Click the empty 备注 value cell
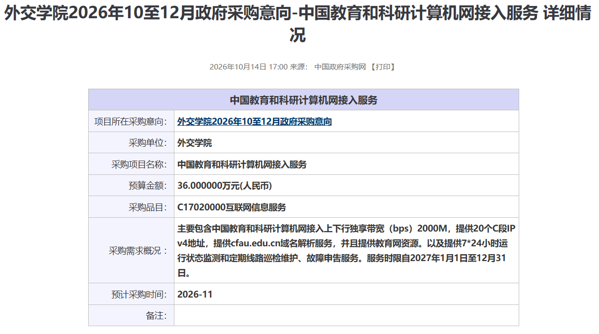 click(346, 316)
